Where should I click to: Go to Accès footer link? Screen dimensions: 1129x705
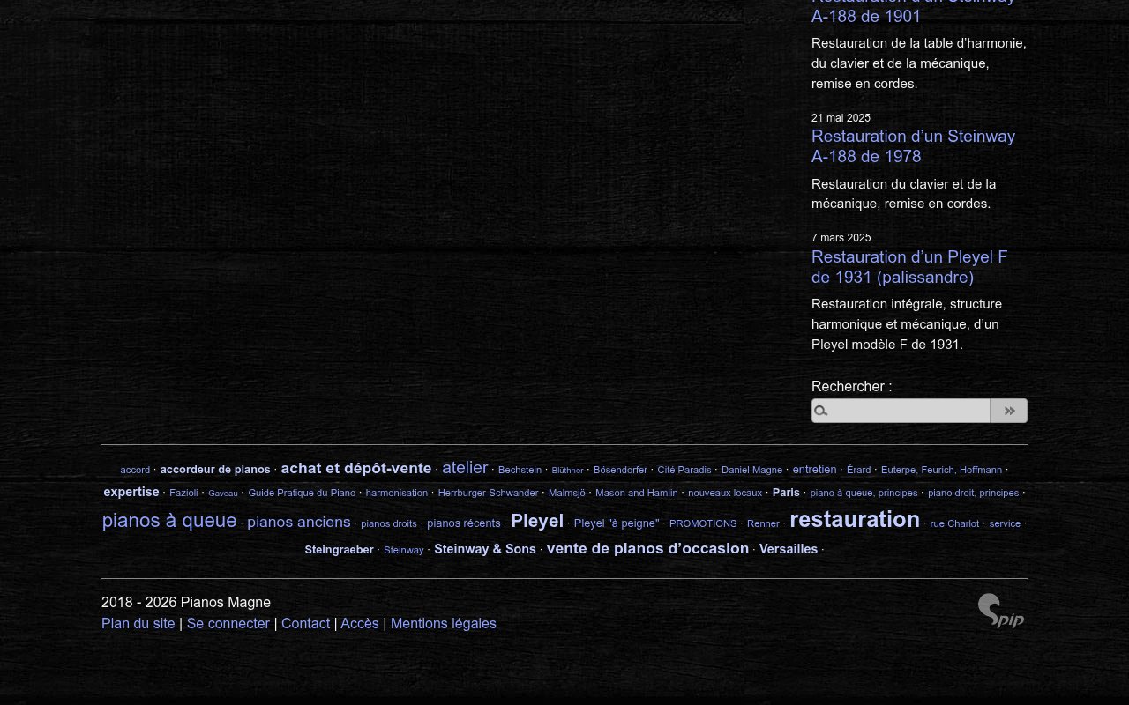(360, 623)
